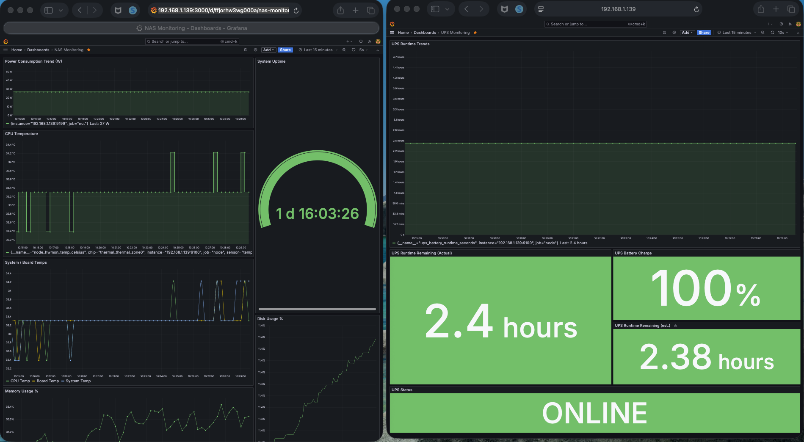Open news feed icon in NAS window

click(369, 41)
